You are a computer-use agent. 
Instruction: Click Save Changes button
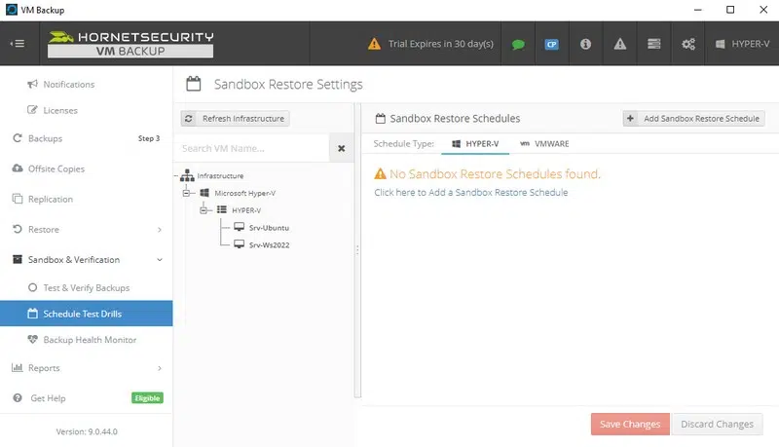(x=630, y=425)
